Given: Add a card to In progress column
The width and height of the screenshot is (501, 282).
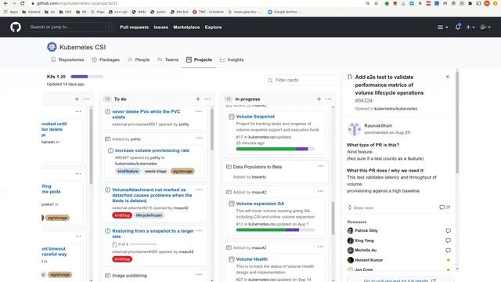Looking at the screenshot, I should click(x=319, y=99).
